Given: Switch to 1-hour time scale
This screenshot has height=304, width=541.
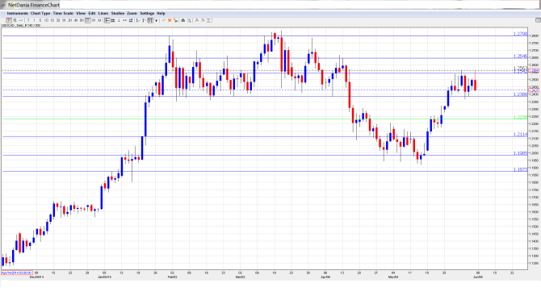Looking at the screenshot, I should (64, 21).
